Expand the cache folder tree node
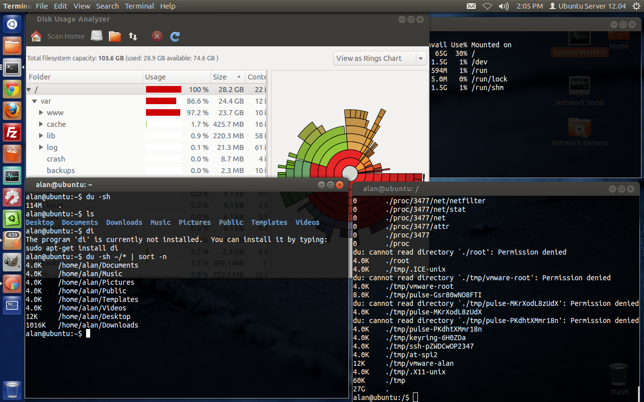Image resolution: width=644 pixels, height=402 pixels. pyautogui.click(x=41, y=124)
